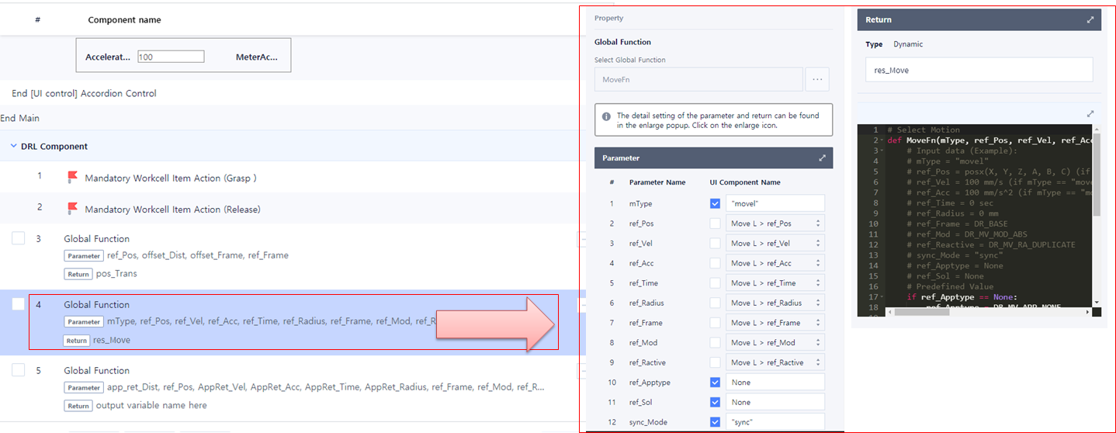Image resolution: width=1116 pixels, height=433 pixels.
Task: Click the Acceleration input field showing 100
Action: [170, 57]
